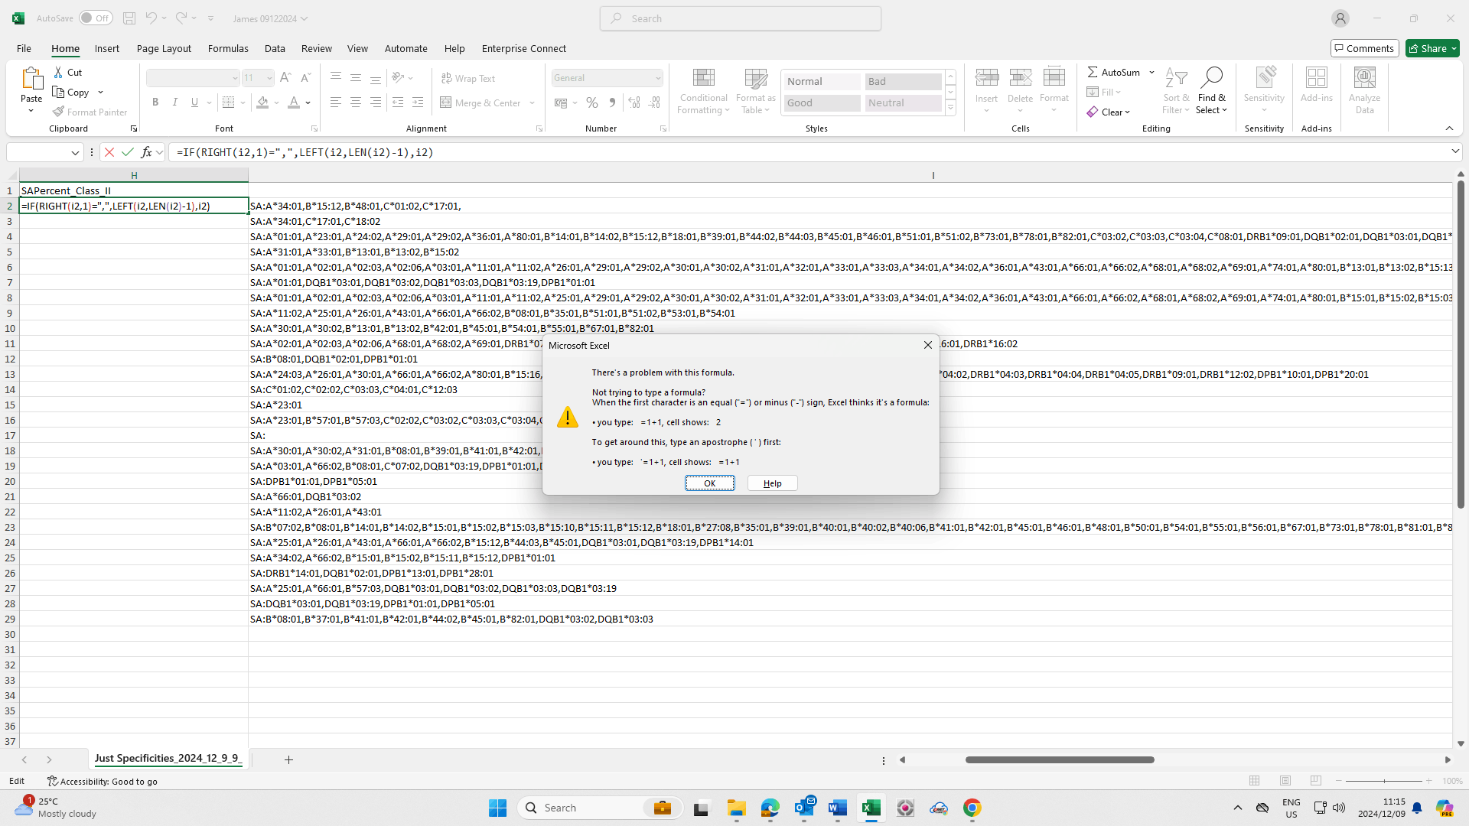
Task: Open the Formulas ribbon tab
Action: (x=228, y=48)
